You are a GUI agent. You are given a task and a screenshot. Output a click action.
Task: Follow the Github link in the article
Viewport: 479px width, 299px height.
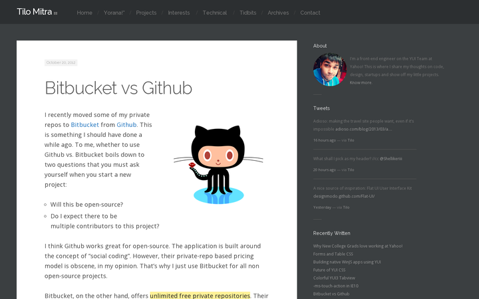pos(126,125)
